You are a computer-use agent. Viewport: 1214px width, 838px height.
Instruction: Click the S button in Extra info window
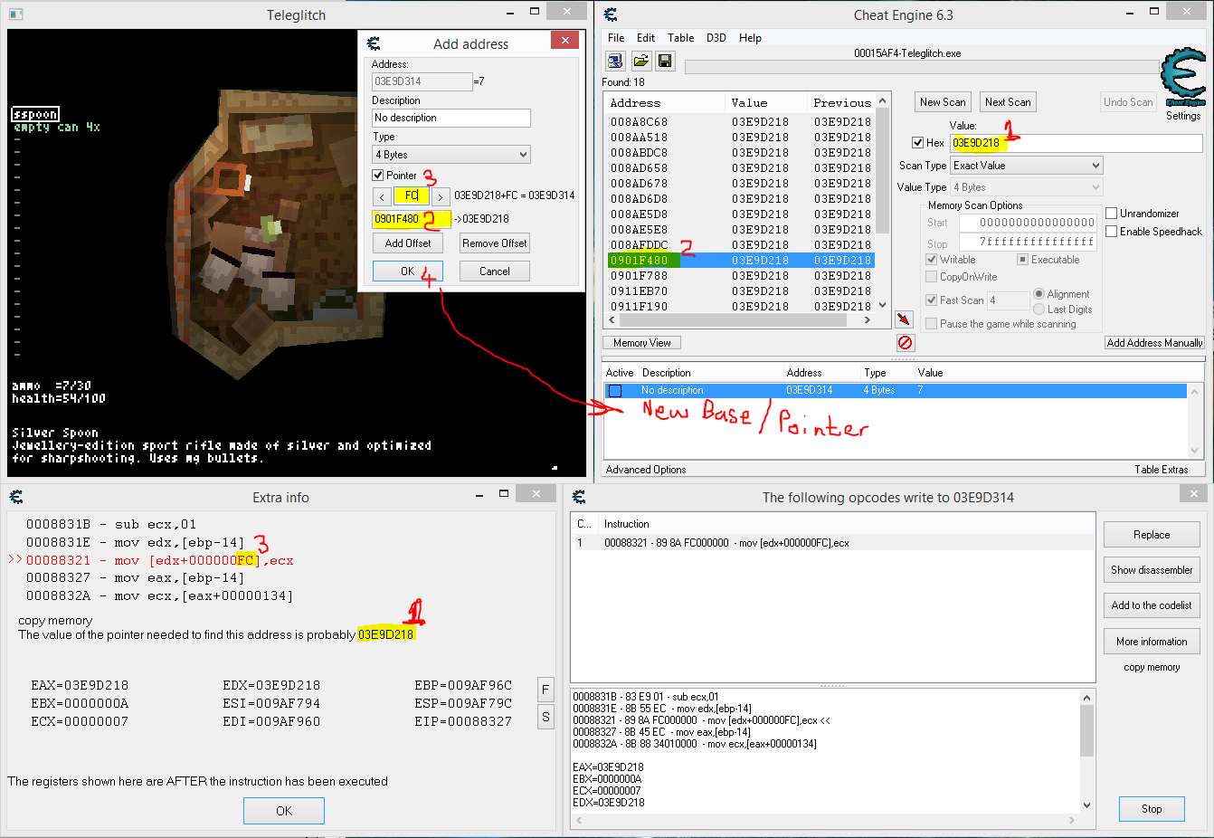tap(545, 716)
